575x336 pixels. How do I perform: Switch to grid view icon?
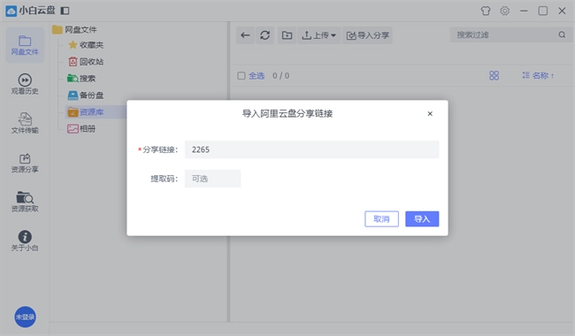coord(494,75)
